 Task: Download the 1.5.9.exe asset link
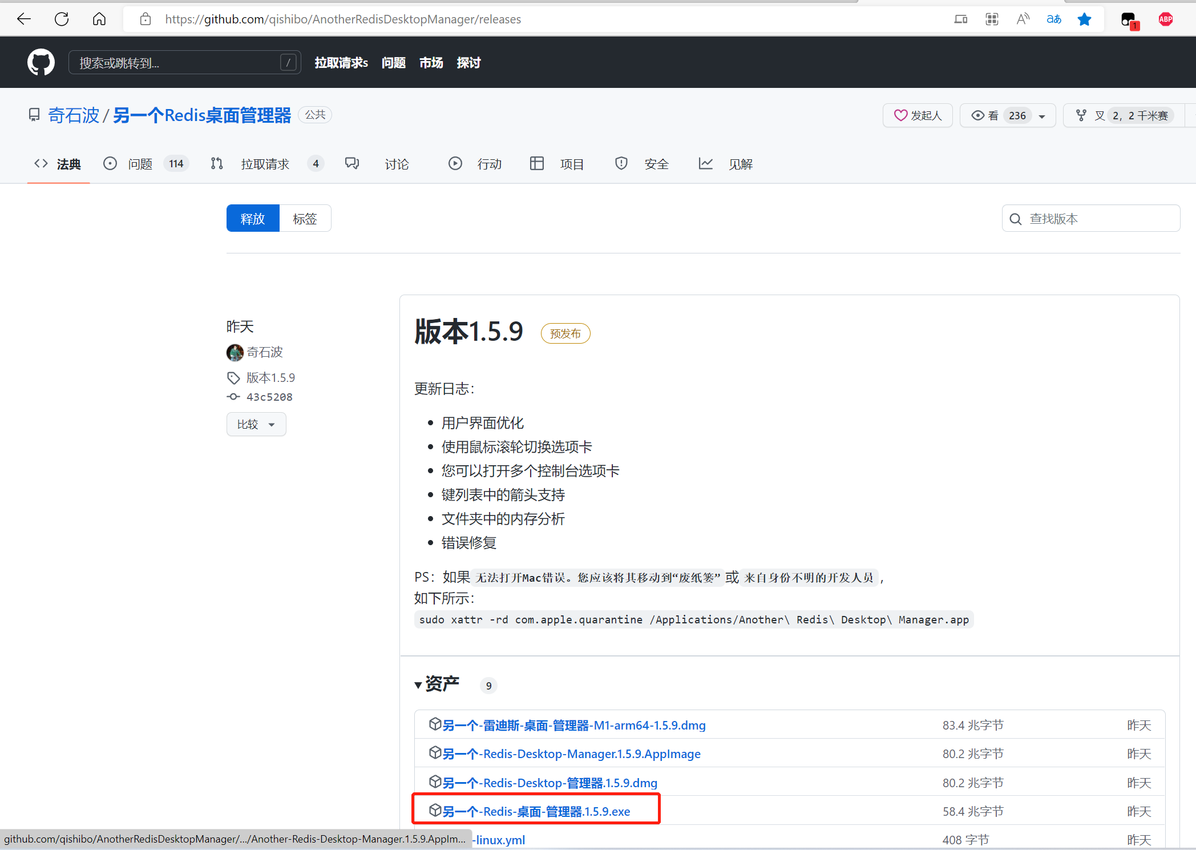(536, 811)
